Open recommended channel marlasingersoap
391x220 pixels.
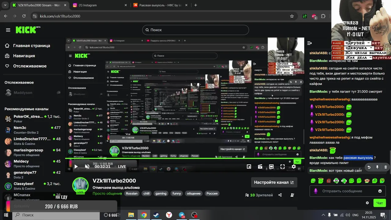tap(33, 152)
